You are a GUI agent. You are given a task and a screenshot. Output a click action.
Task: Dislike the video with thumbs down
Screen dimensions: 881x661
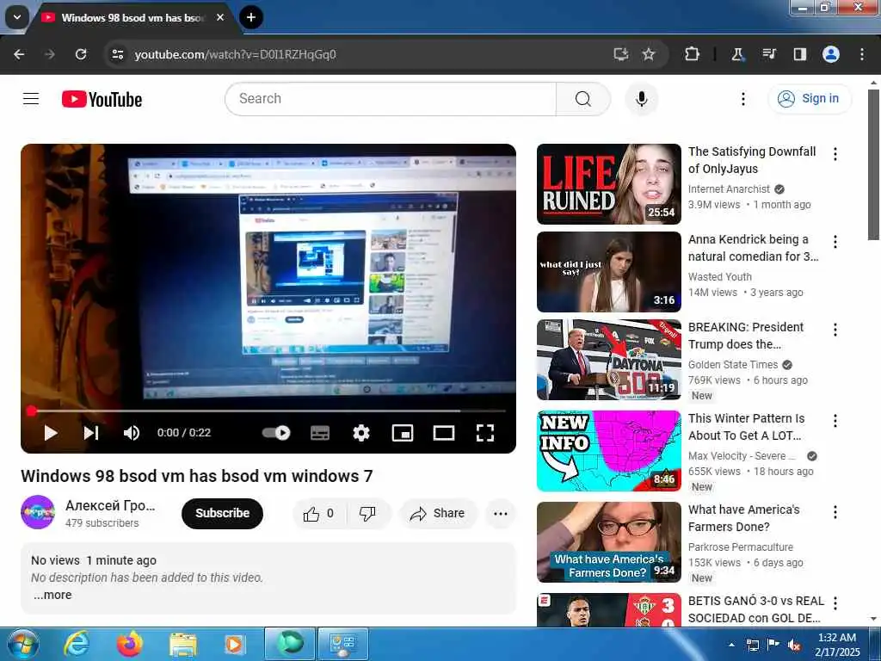367,513
